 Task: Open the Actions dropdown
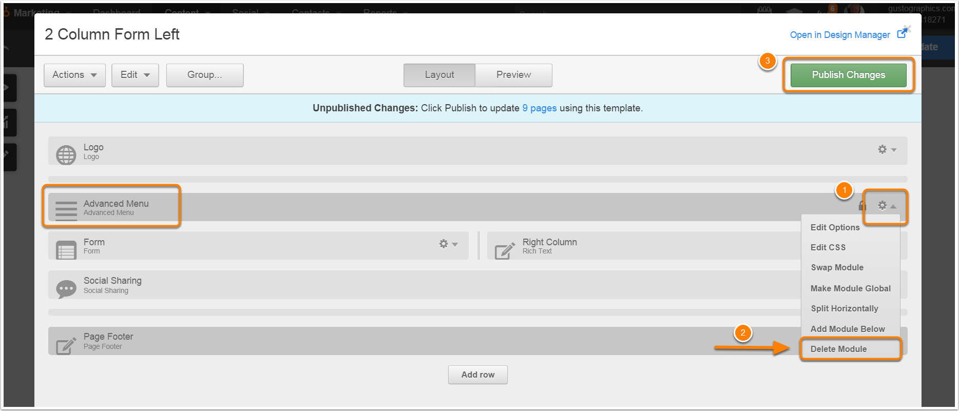click(x=74, y=75)
